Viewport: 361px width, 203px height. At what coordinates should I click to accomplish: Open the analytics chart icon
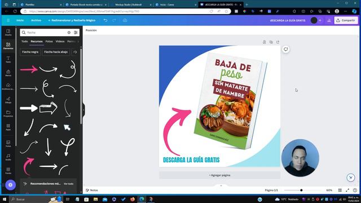[x=329, y=20]
